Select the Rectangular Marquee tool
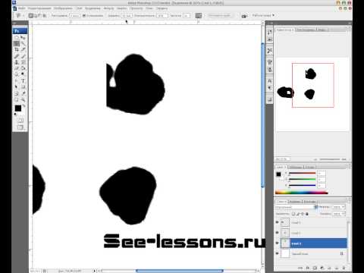Viewport: 364px width, 273px height. coord(17,38)
